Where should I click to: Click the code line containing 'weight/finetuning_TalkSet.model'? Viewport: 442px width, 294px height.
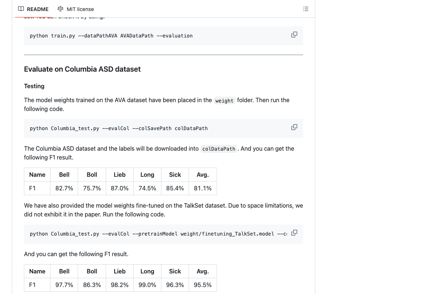click(x=158, y=234)
